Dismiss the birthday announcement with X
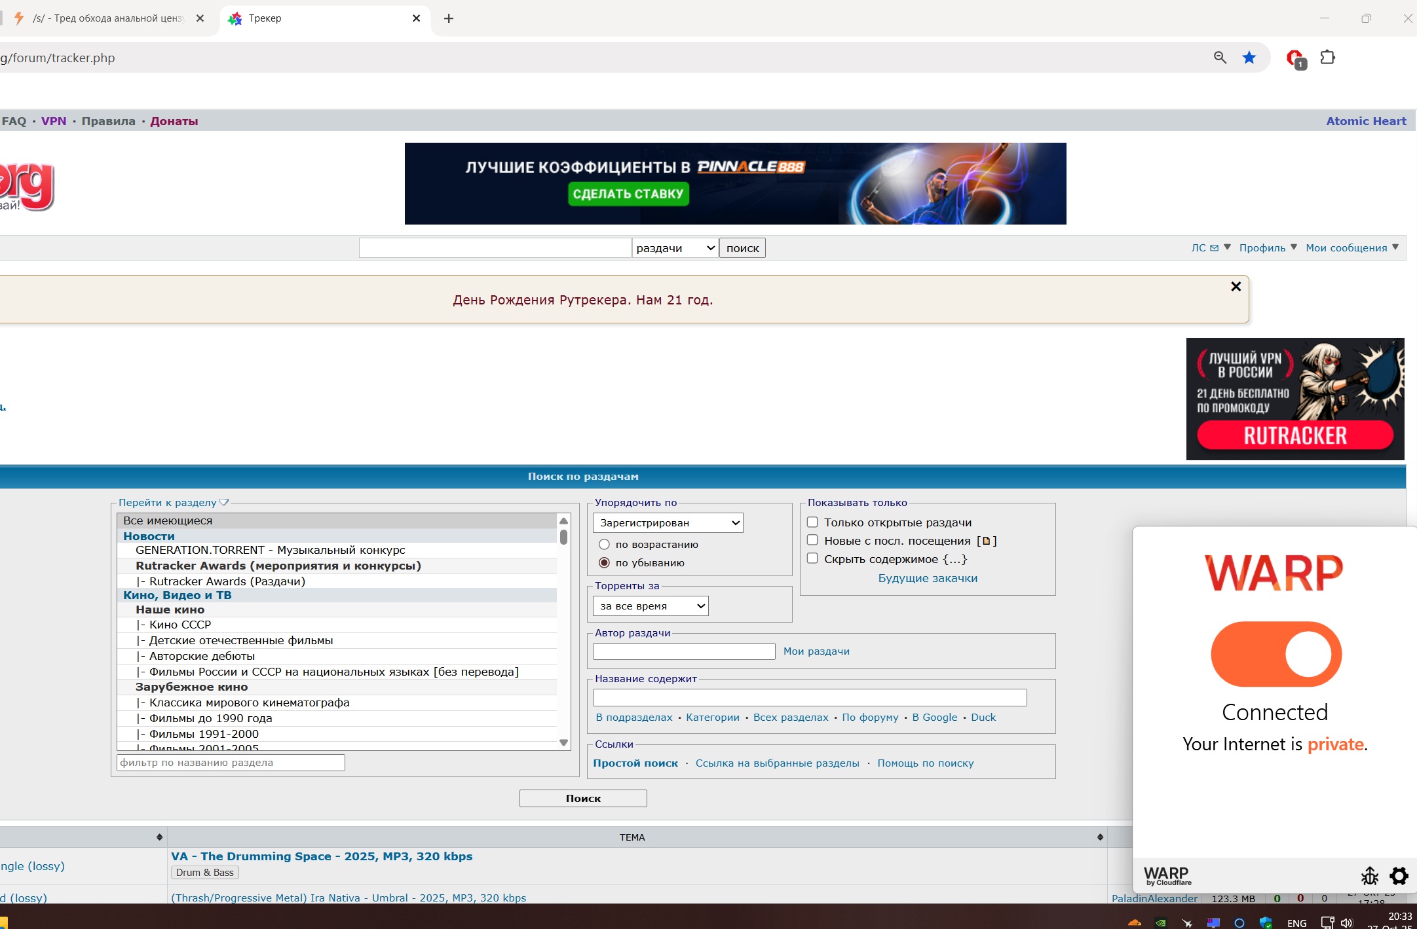Image resolution: width=1417 pixels, height=929 pixels. coord(1236,287)
